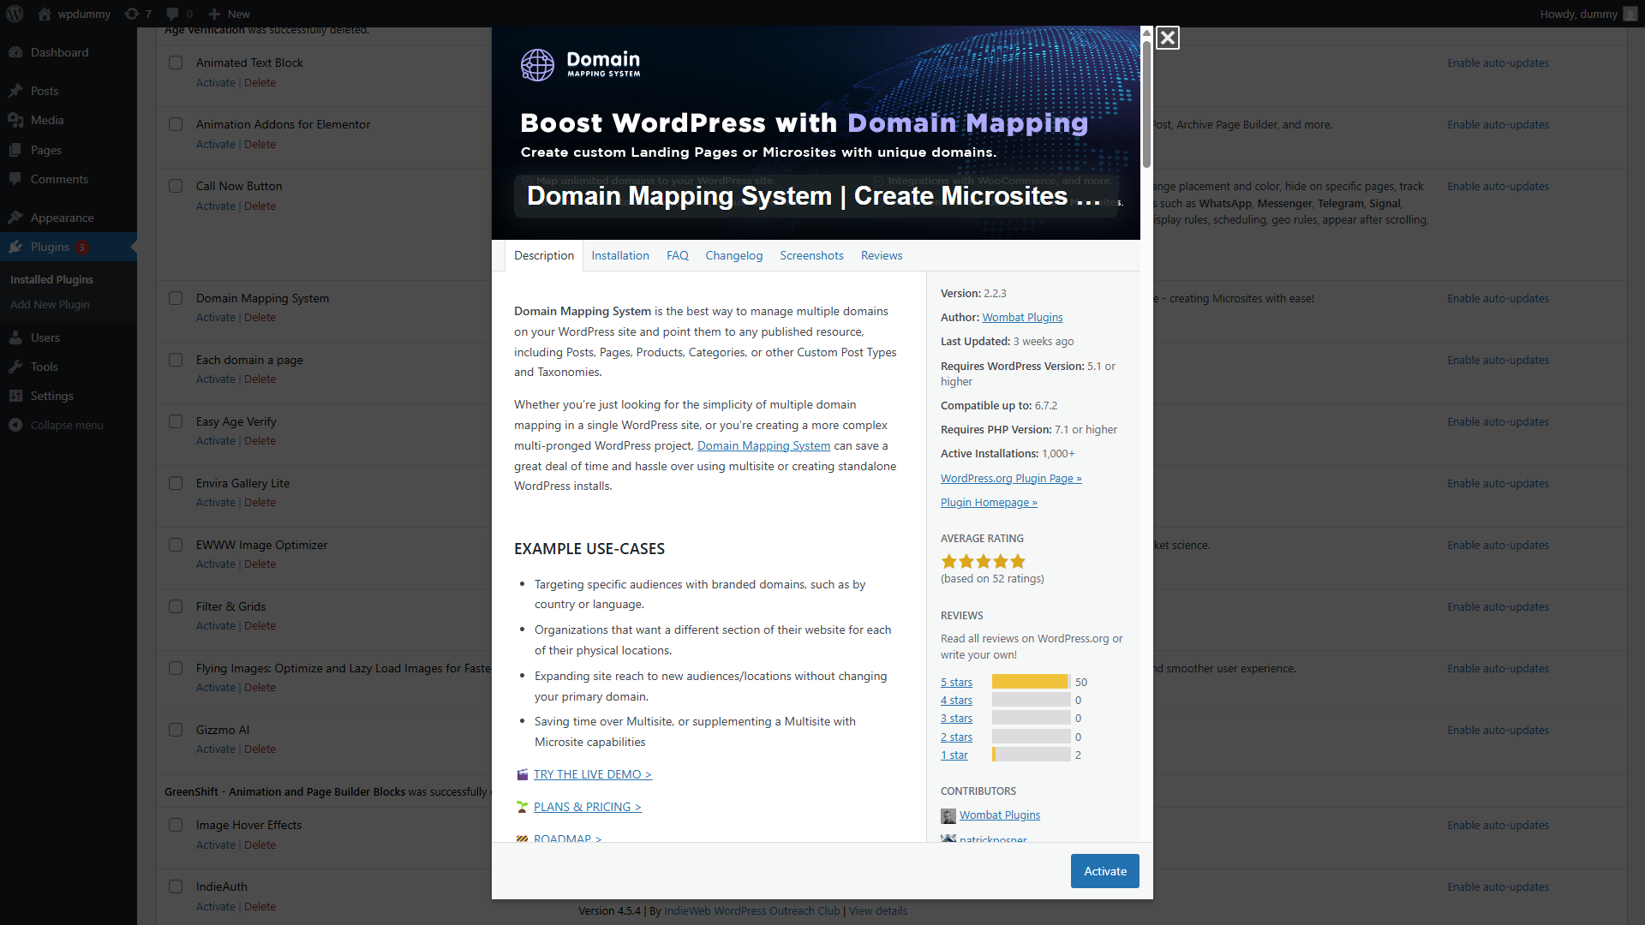Image resolution: width=1645 pixels, height=925 pixels.
Task: Delete the Animated Text Block plugin
Action: pyautogui.click(x=260, y=83)
